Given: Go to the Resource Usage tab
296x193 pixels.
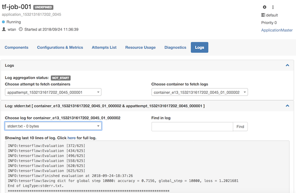Looking at the screenshot, I should coord(140,48).
